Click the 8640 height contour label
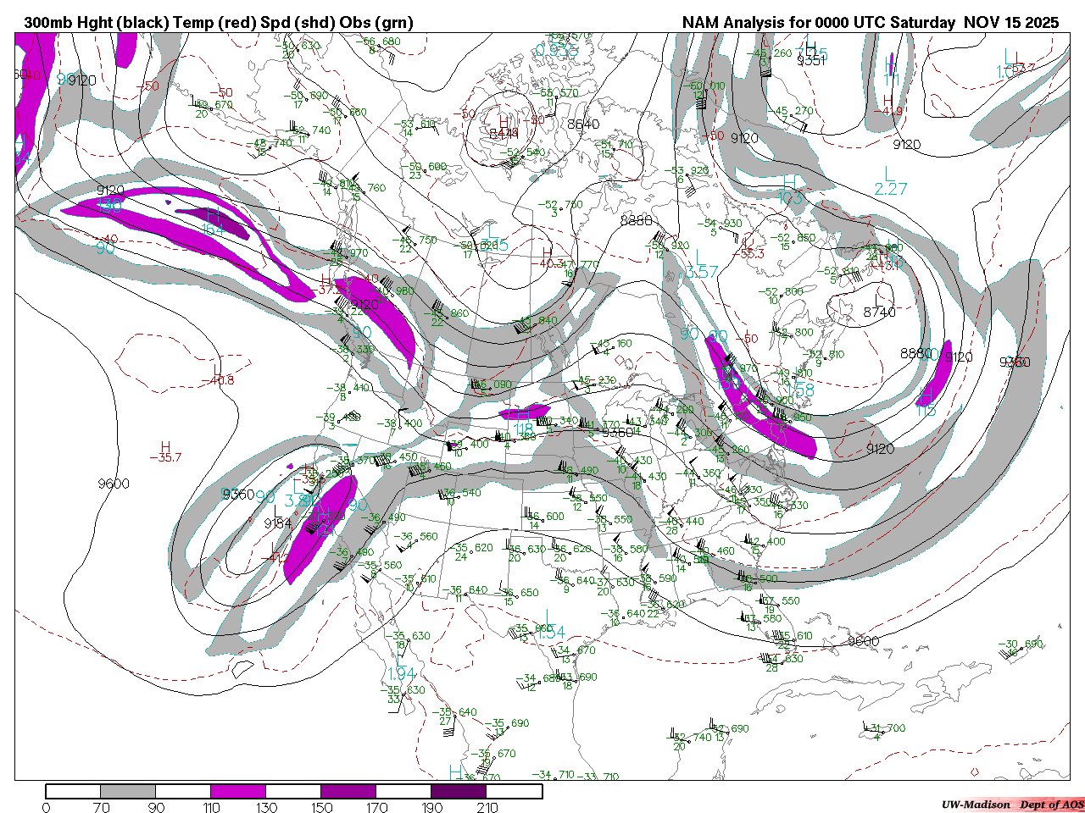Image resolution: width=1085 pixels, height=813 pixels. click(x=583, y=124)
